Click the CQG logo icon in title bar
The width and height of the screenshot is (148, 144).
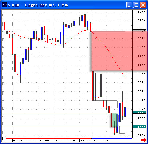tap(4, 5)
